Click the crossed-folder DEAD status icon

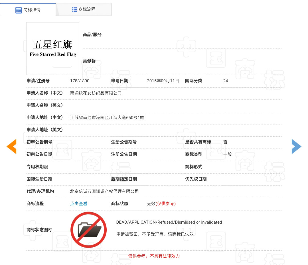88,230
